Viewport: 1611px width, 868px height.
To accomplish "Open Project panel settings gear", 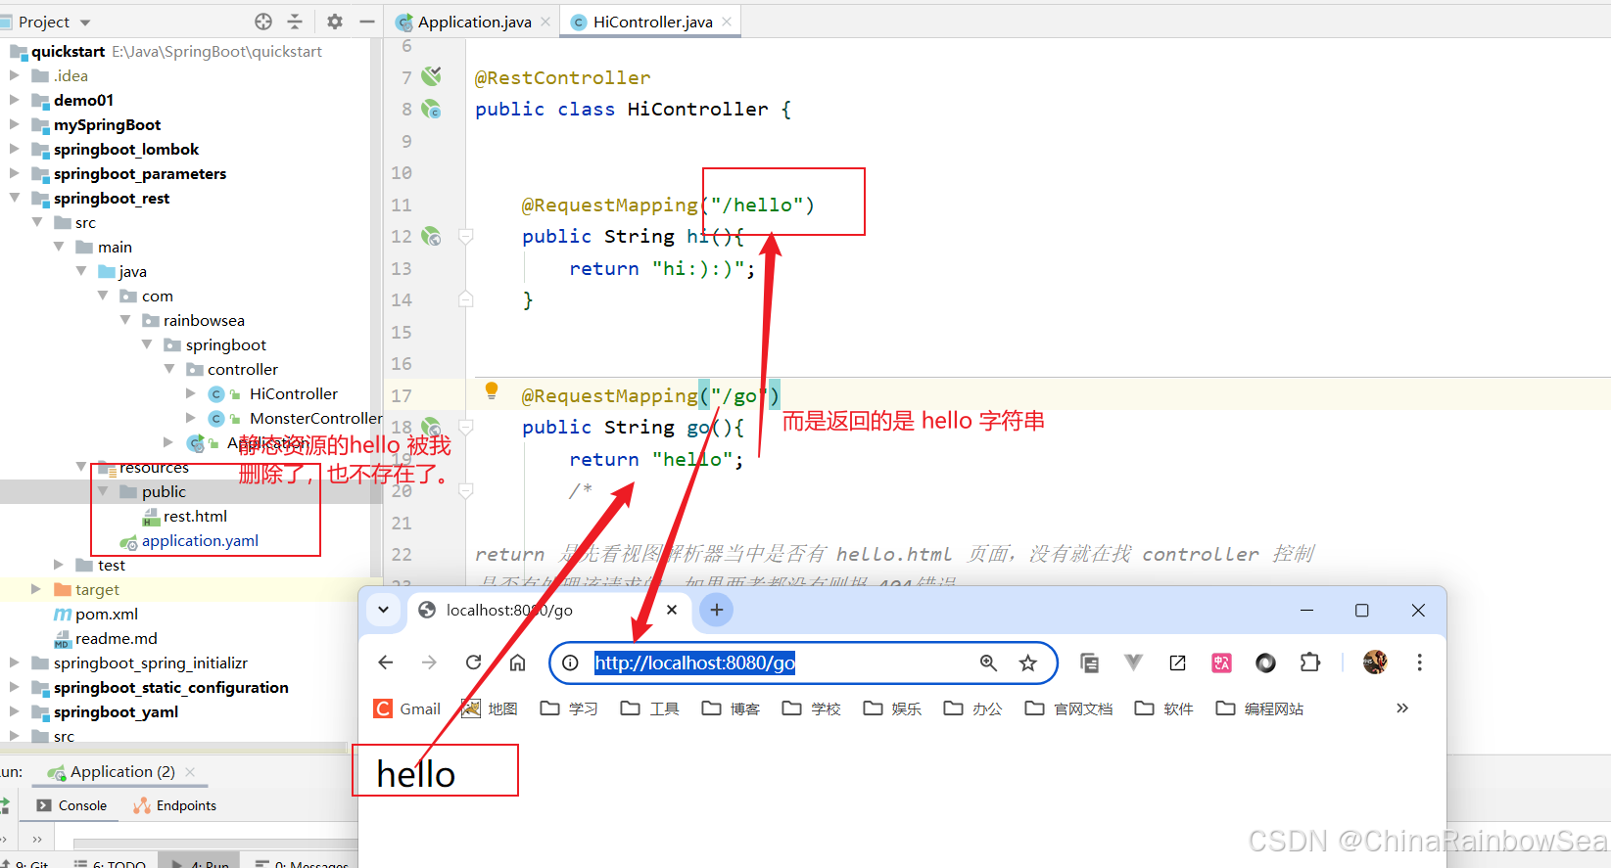I will click(x=335, y=22).
